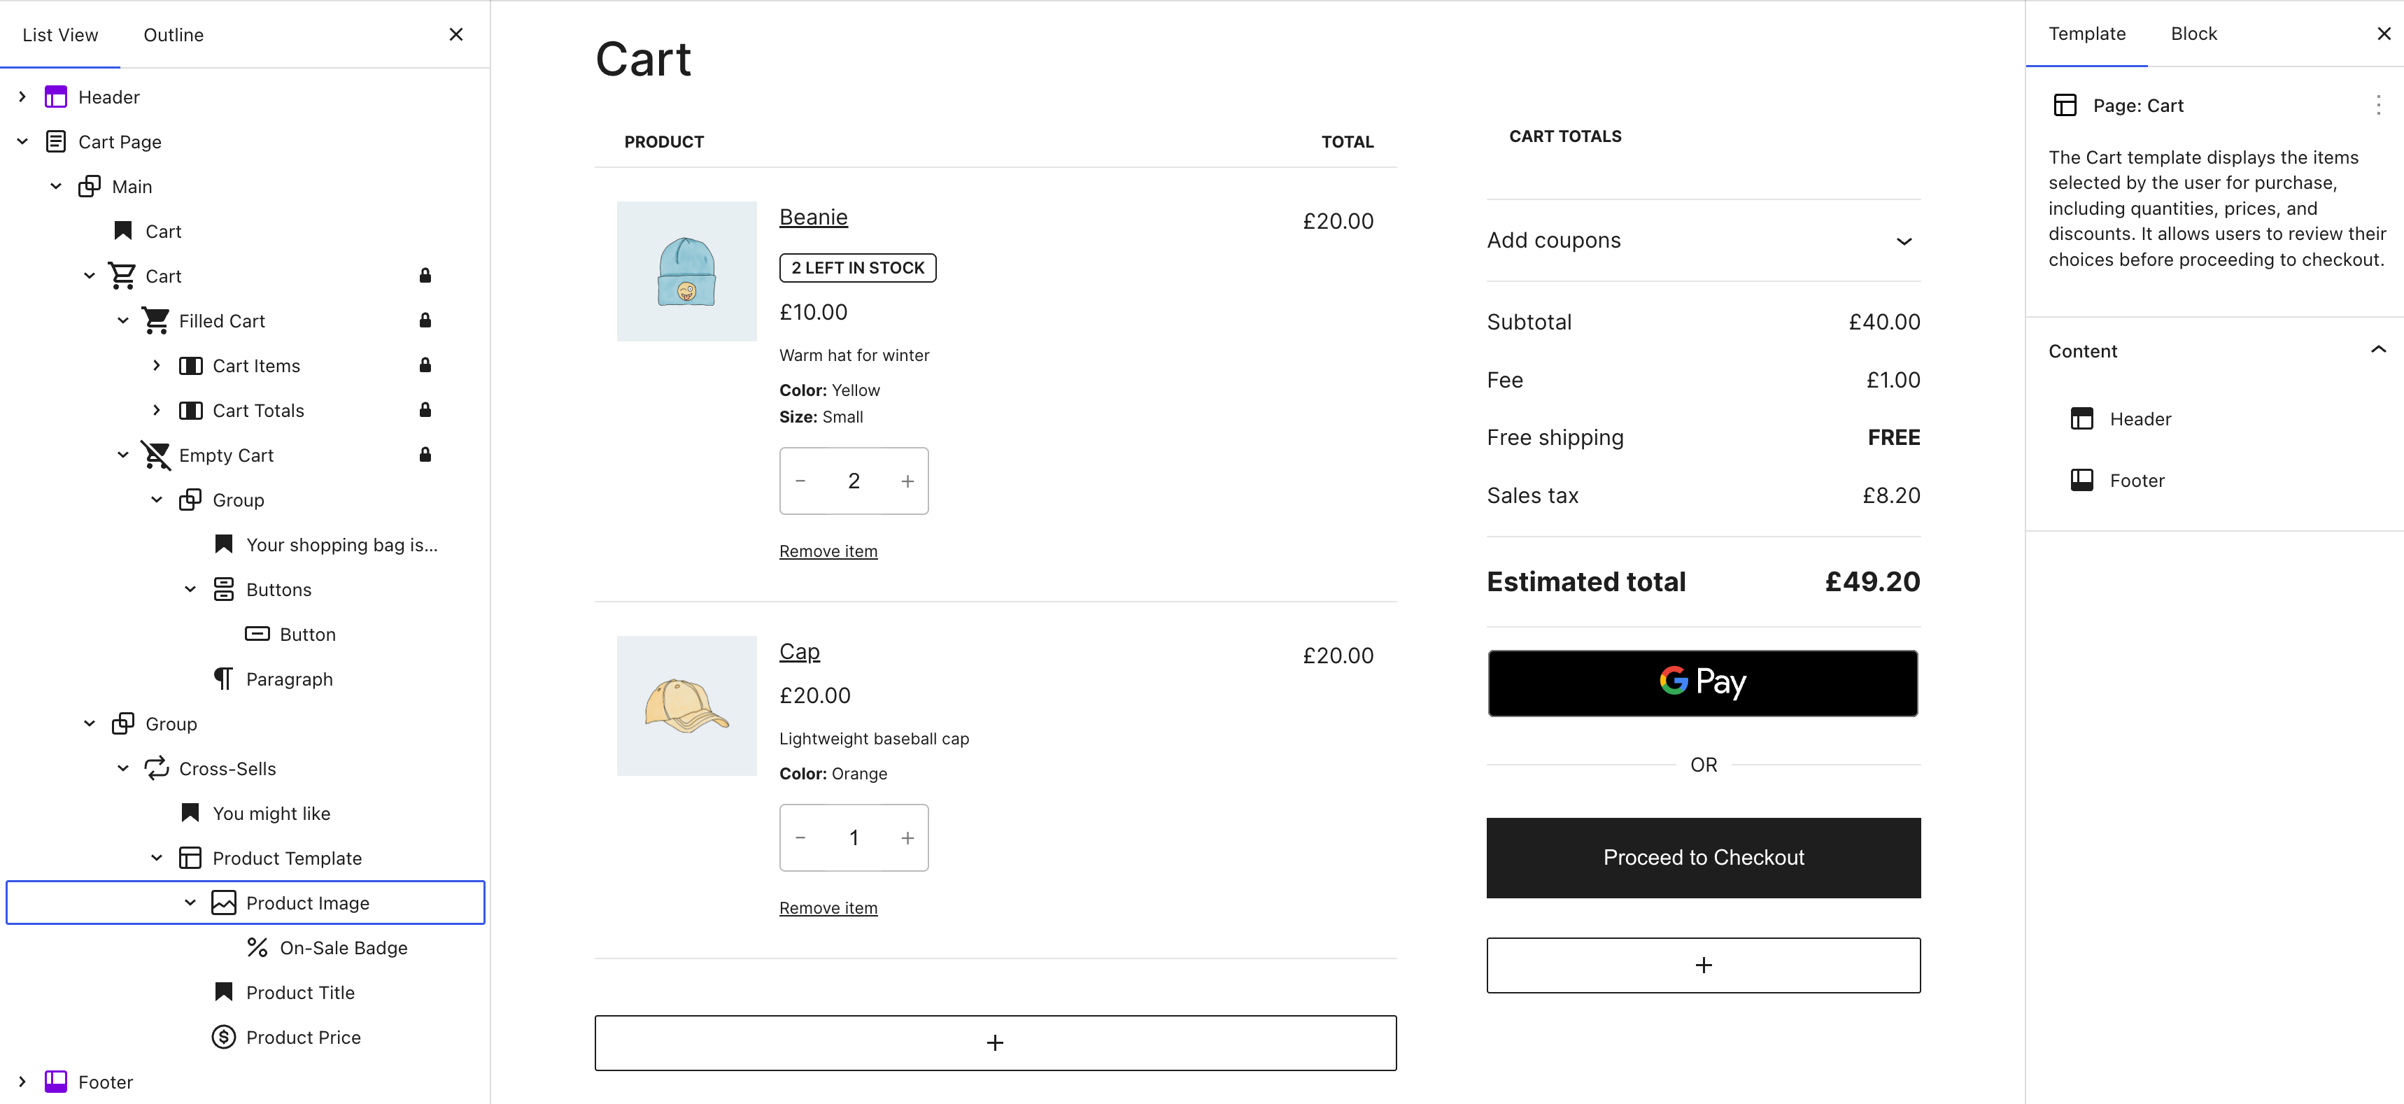Click the Buttons block icon
This screenshot has height=1104, width=2404.
point(224,590)
